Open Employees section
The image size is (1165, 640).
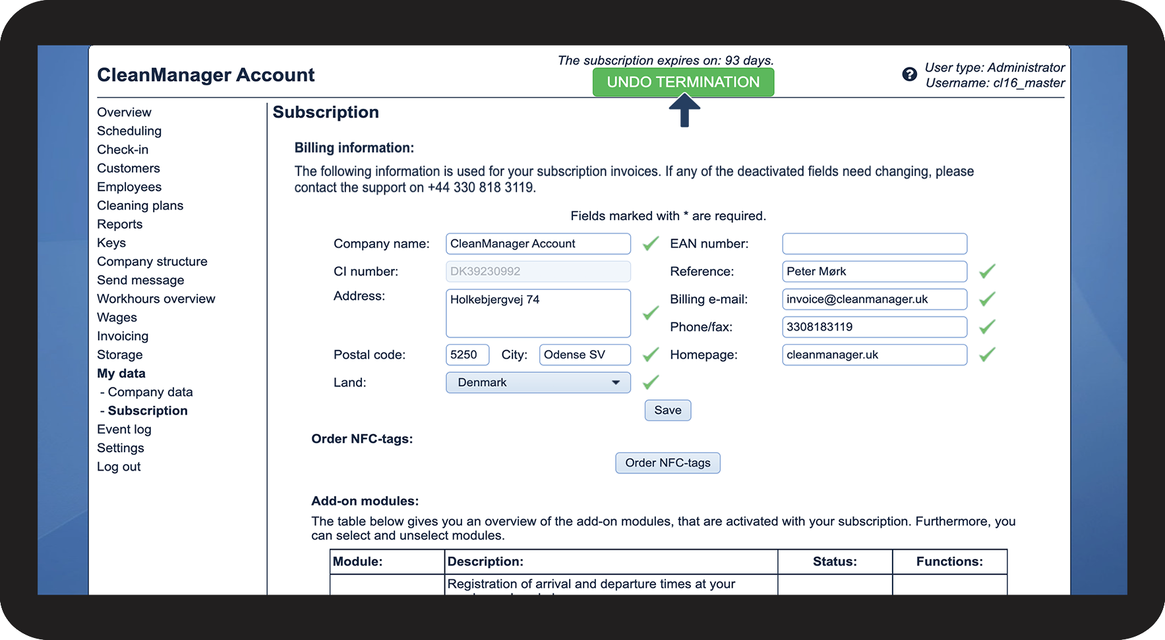click(129, 187)
